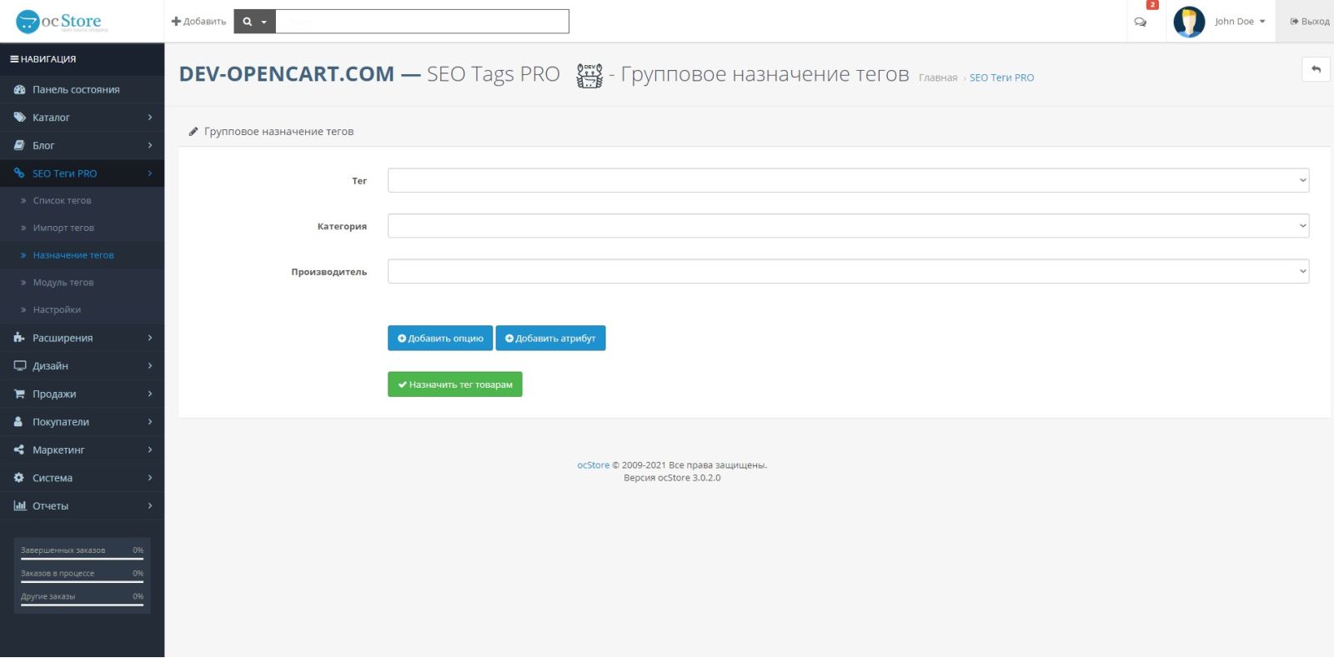
Task: Click the John Doe avatar image
Action: [x=1189, y=22]
